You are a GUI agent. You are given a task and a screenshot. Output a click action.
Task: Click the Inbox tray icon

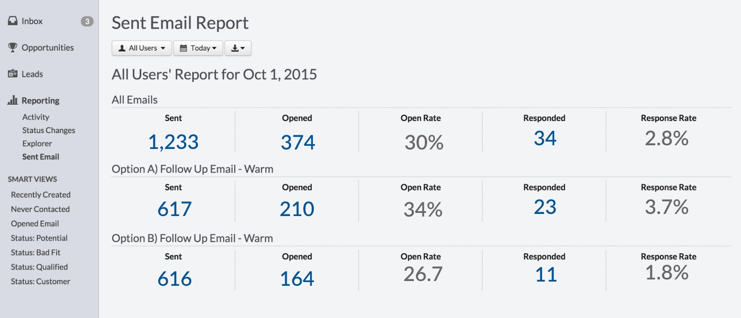point(13,21)
